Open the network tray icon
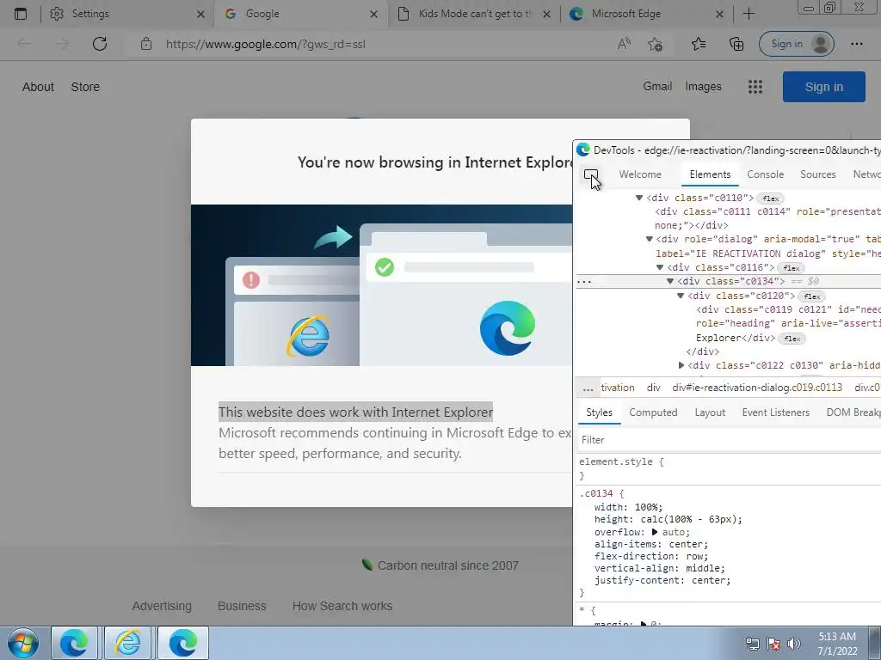881x660 pixels. 752,644
